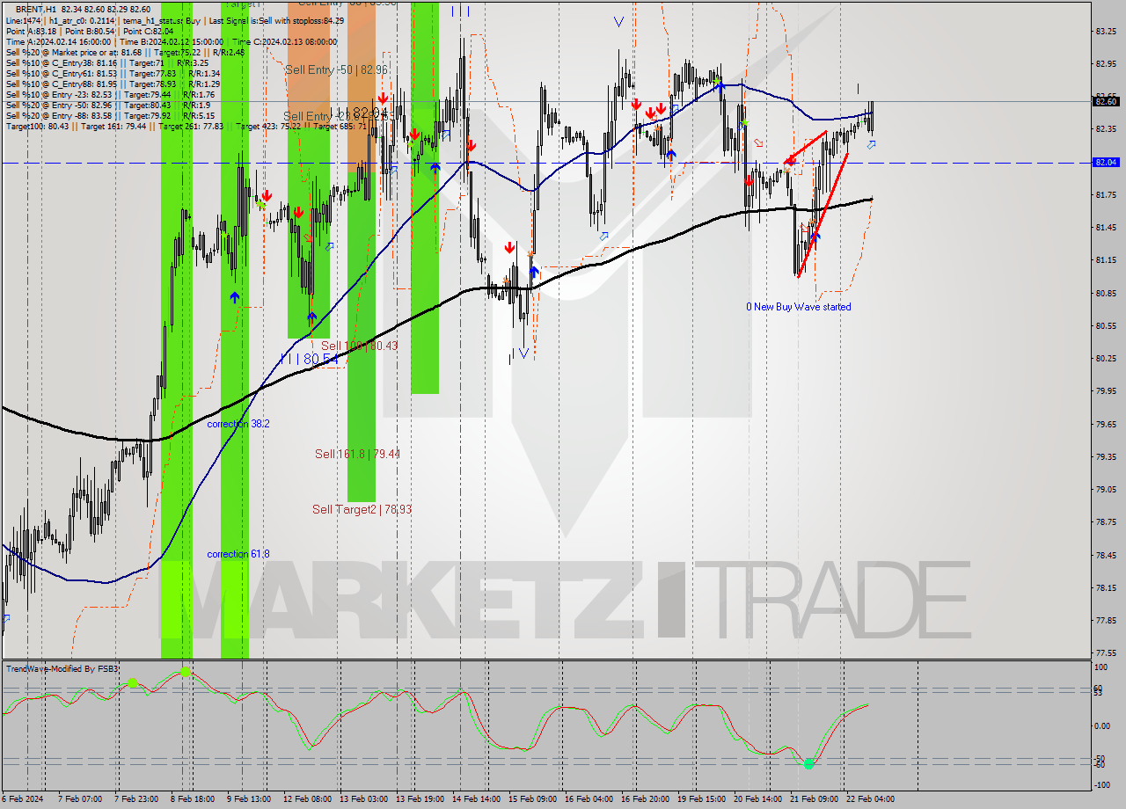Click the 'Sell %20 @ Entry -50: 82.96' line

point(107,105)
